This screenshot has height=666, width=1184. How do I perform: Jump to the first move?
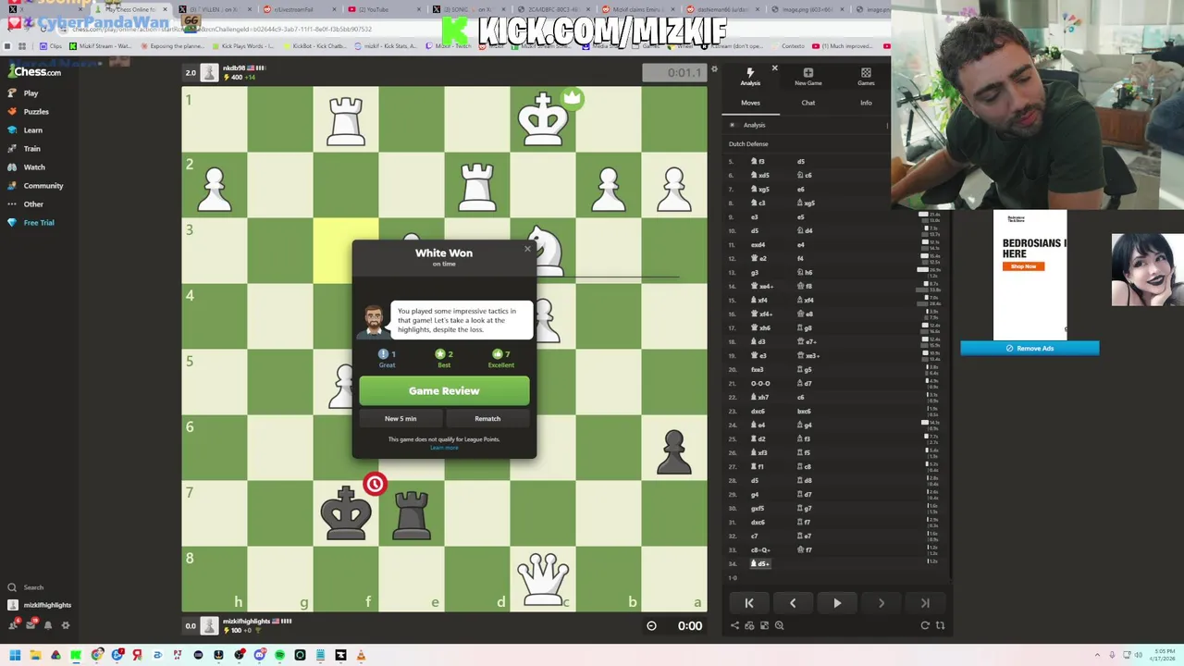pyautogui.click(x=749, y=603)
